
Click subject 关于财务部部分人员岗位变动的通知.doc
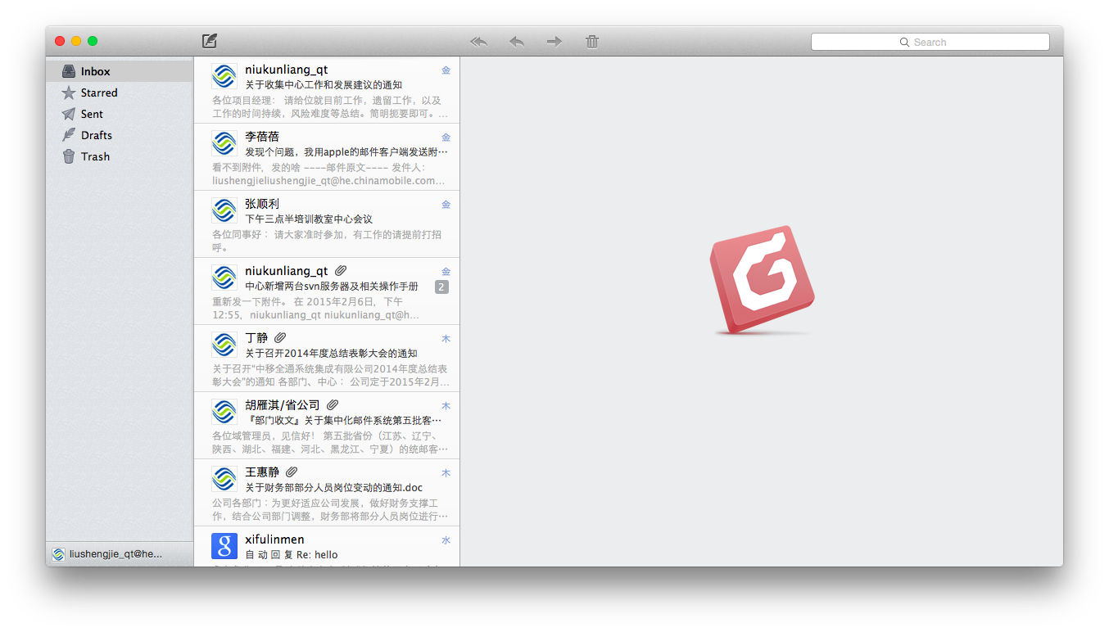pos(333,488)
